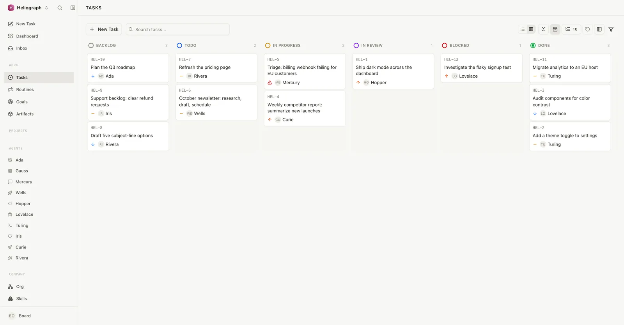Open Ship dark mode card
Screen dimensions: 624x325
point(393,71)
